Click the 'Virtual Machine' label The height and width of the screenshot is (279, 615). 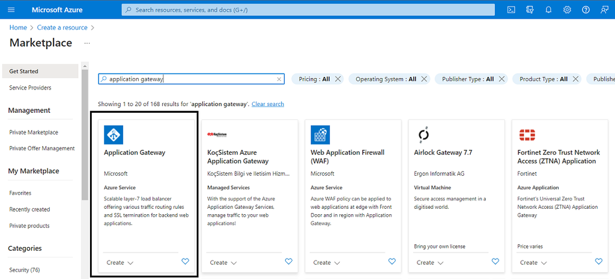click(432, 188)
